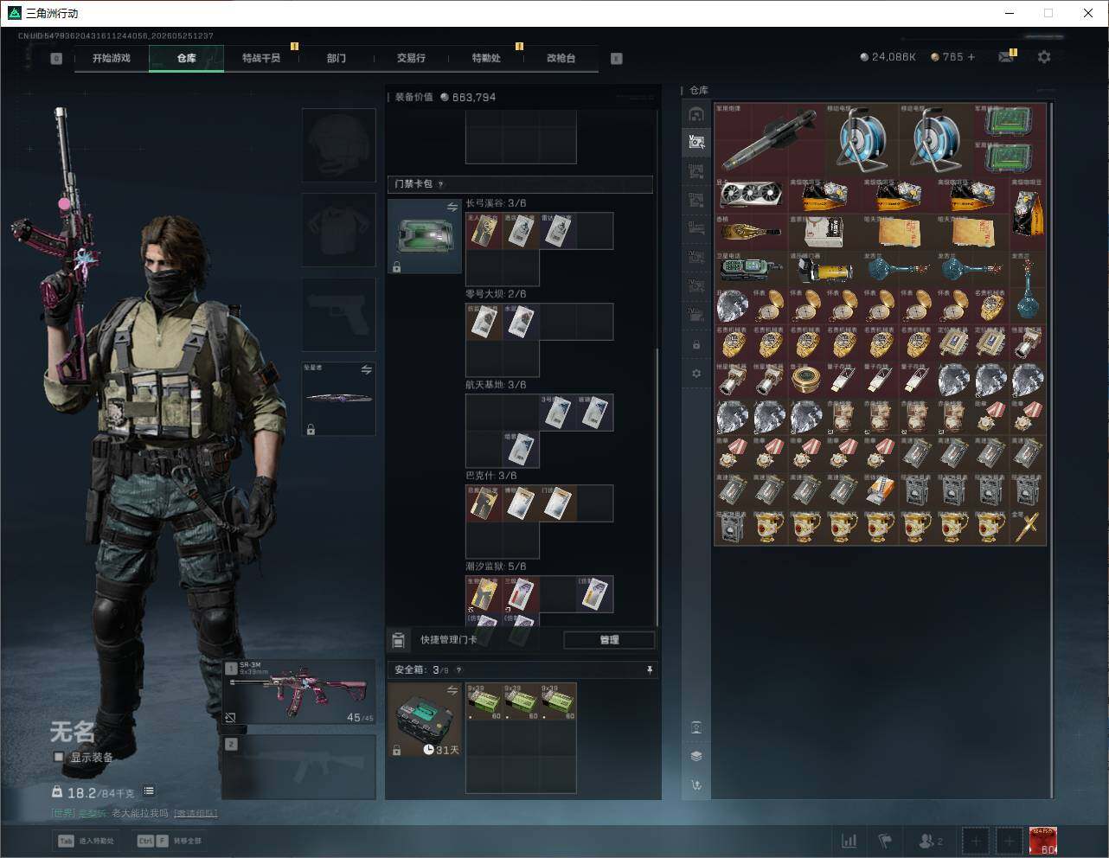The height and width of the screenshot is (858, 1109).
Task: Click the help icon beside 门禁卡包
Action: pyautogui.click(x=441, y=184)
